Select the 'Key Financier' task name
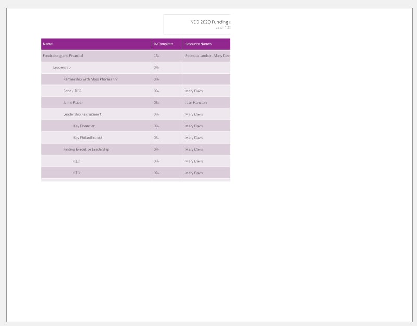 pyautogui.click(x=84, y=126)
